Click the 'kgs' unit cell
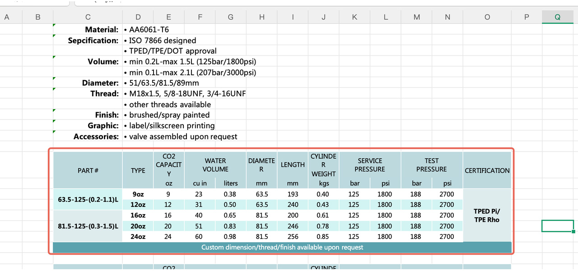This screenshot has width=578, height=271. click(x=323, y=184)
